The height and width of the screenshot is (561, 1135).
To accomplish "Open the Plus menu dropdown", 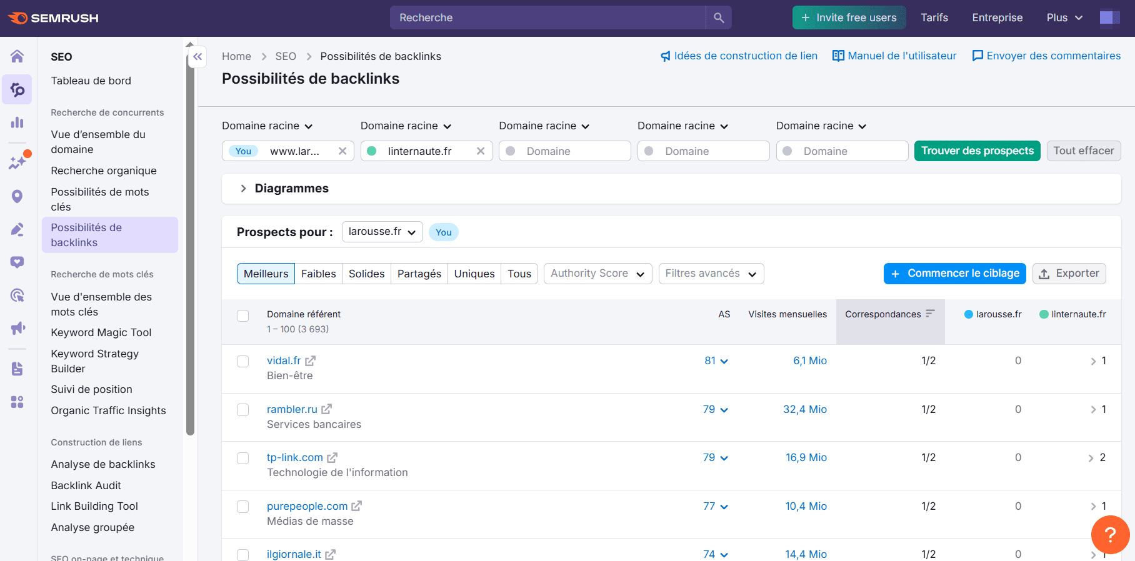I will pos(1064,17).
